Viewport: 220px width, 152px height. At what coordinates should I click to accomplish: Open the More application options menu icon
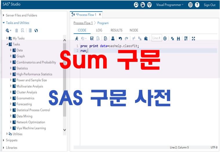coord(190,5)
